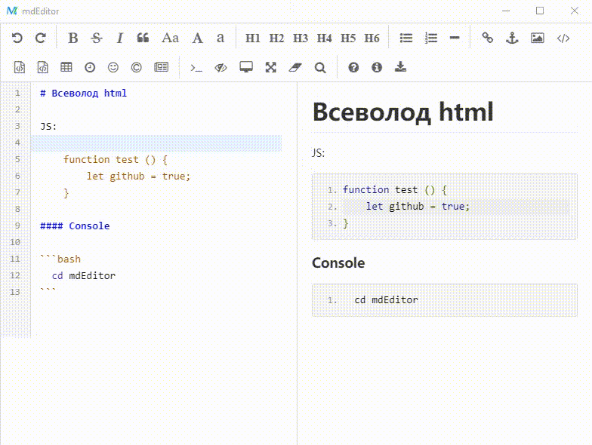Click 'let github = true;' in editor

pos(138,176)
